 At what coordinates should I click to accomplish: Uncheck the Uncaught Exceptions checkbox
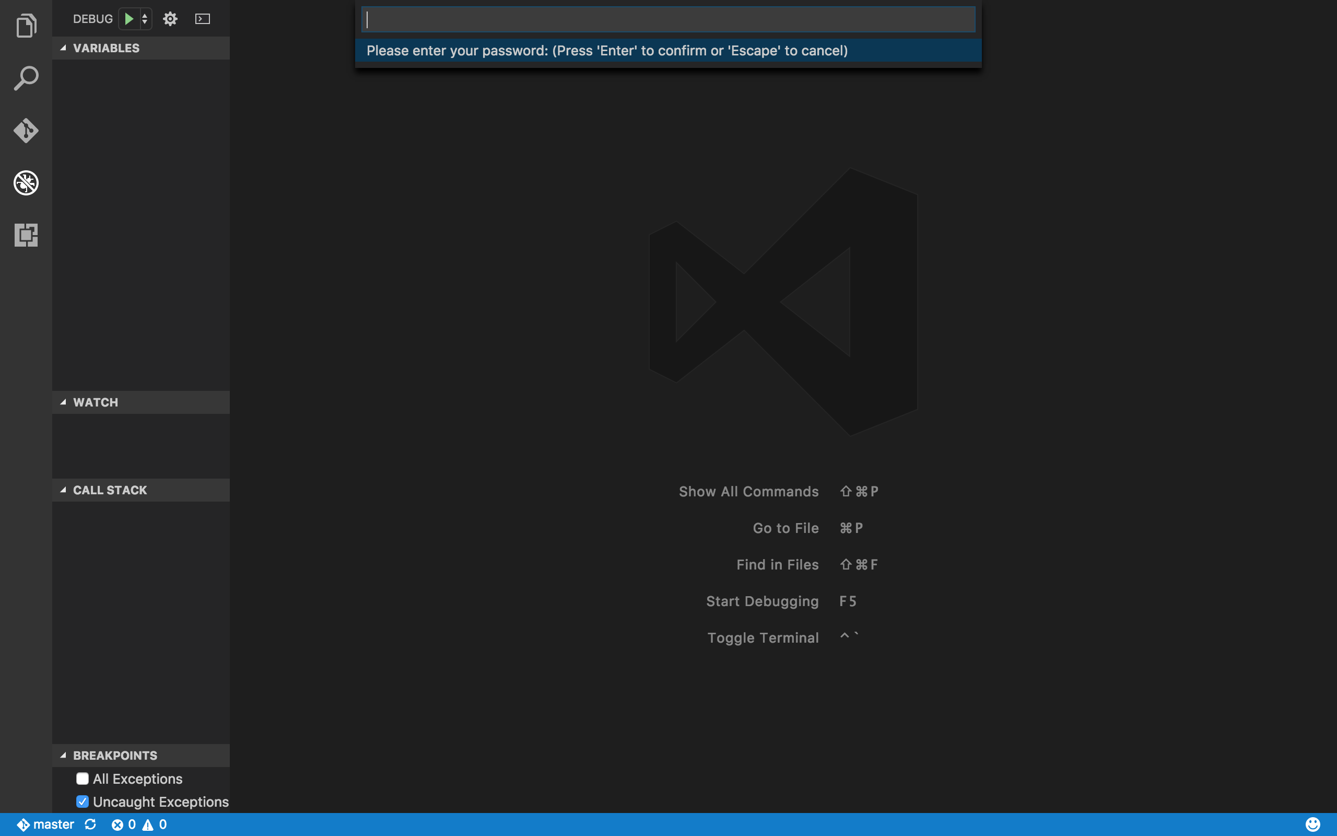click(x=83, y=802)
